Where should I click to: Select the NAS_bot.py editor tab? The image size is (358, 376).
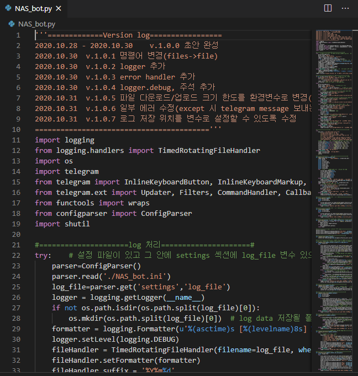point(34,9)
